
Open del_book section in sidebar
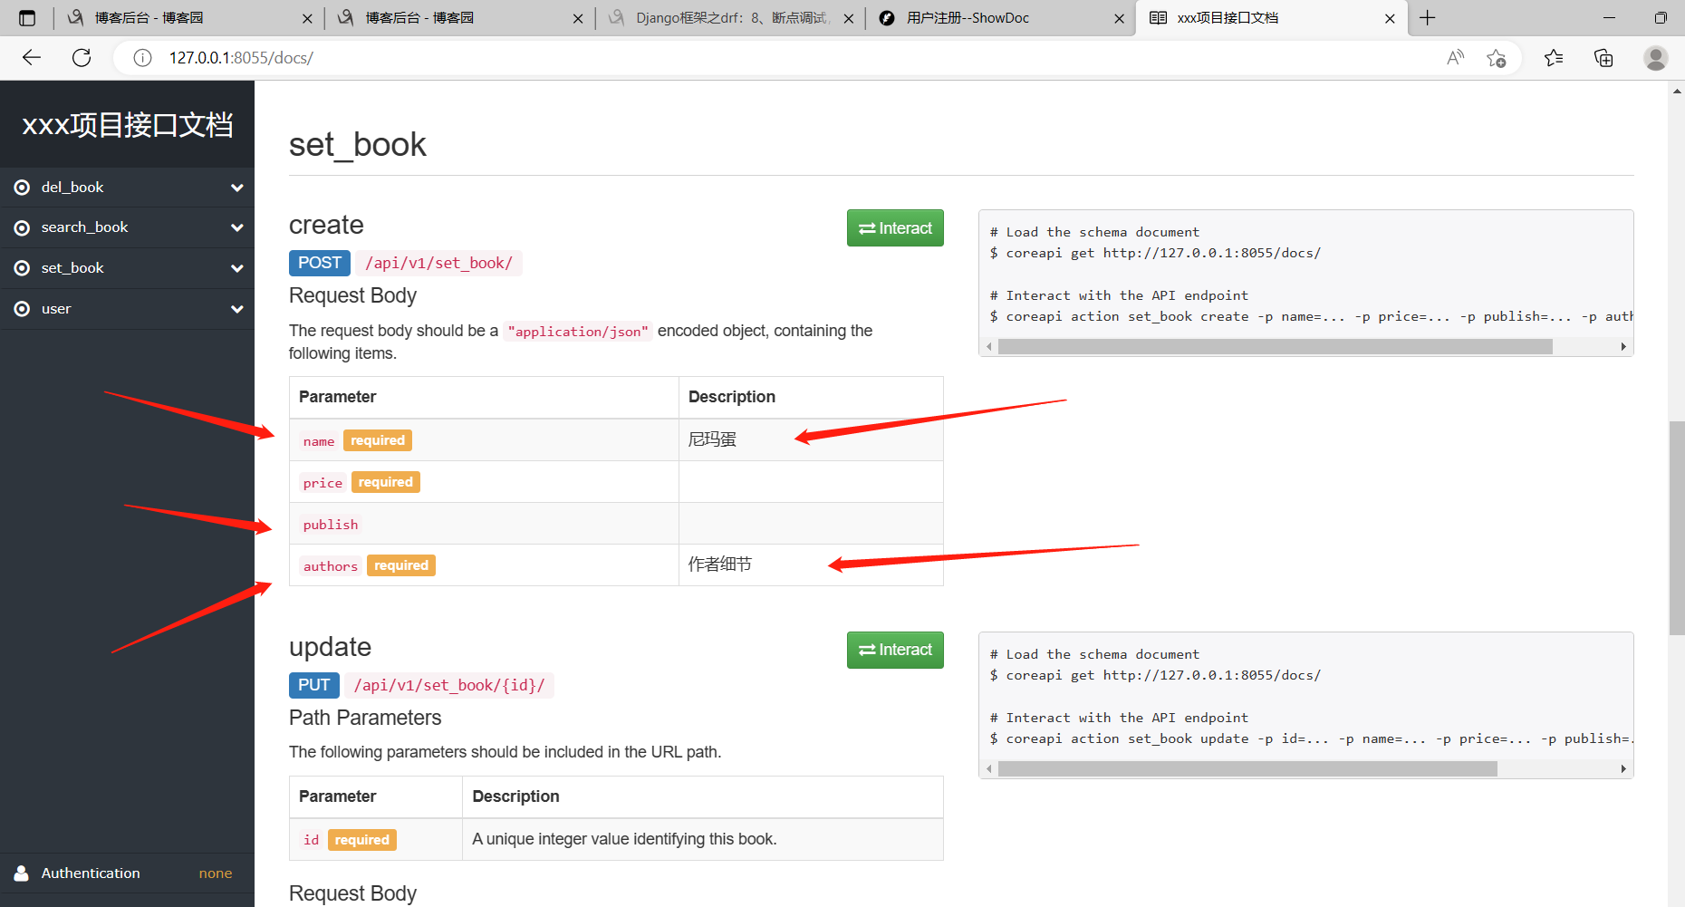pyautogui.click(x=127, y=188)
